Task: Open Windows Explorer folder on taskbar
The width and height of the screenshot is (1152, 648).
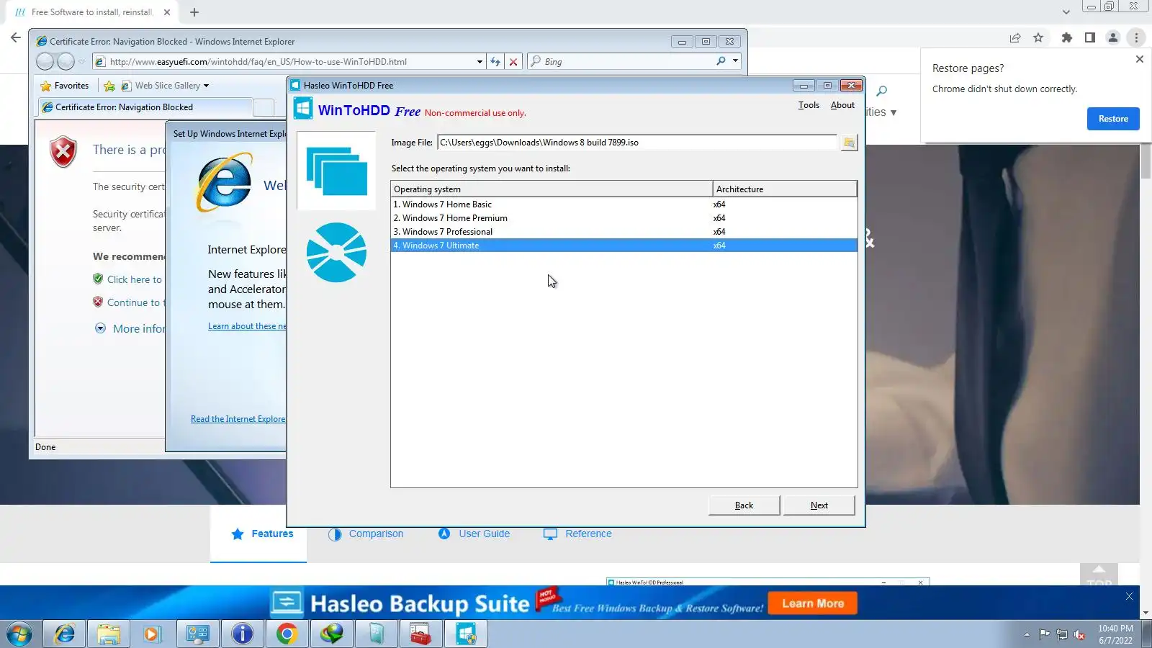Action: [x=109, y=634]
